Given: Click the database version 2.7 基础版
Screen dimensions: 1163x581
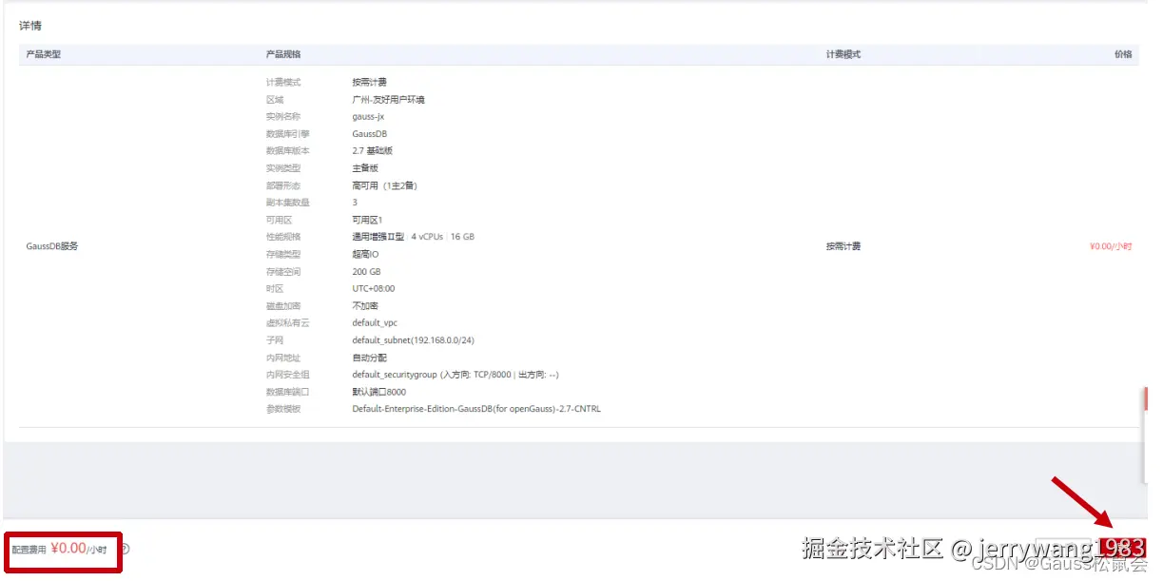Looking at the screenshot, I should [372, 150].
